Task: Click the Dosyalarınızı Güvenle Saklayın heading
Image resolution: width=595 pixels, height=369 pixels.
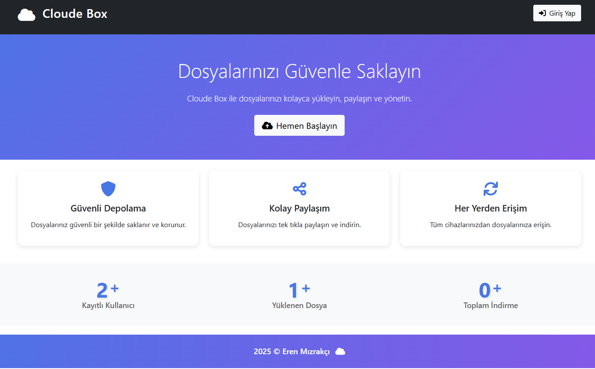Action: tap(299, 72)
